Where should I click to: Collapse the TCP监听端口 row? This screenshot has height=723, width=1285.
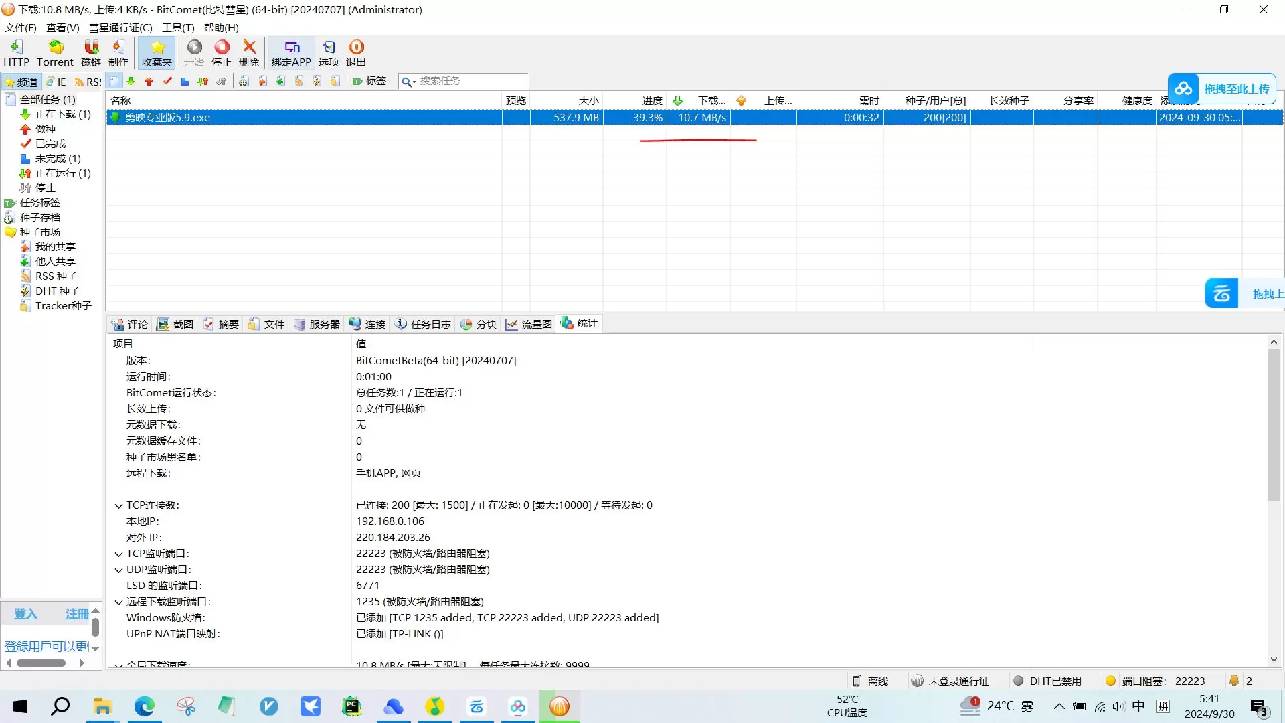click(x=118, y=554)
